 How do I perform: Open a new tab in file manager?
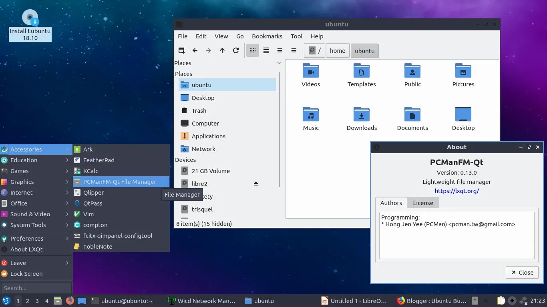(181, 50)
